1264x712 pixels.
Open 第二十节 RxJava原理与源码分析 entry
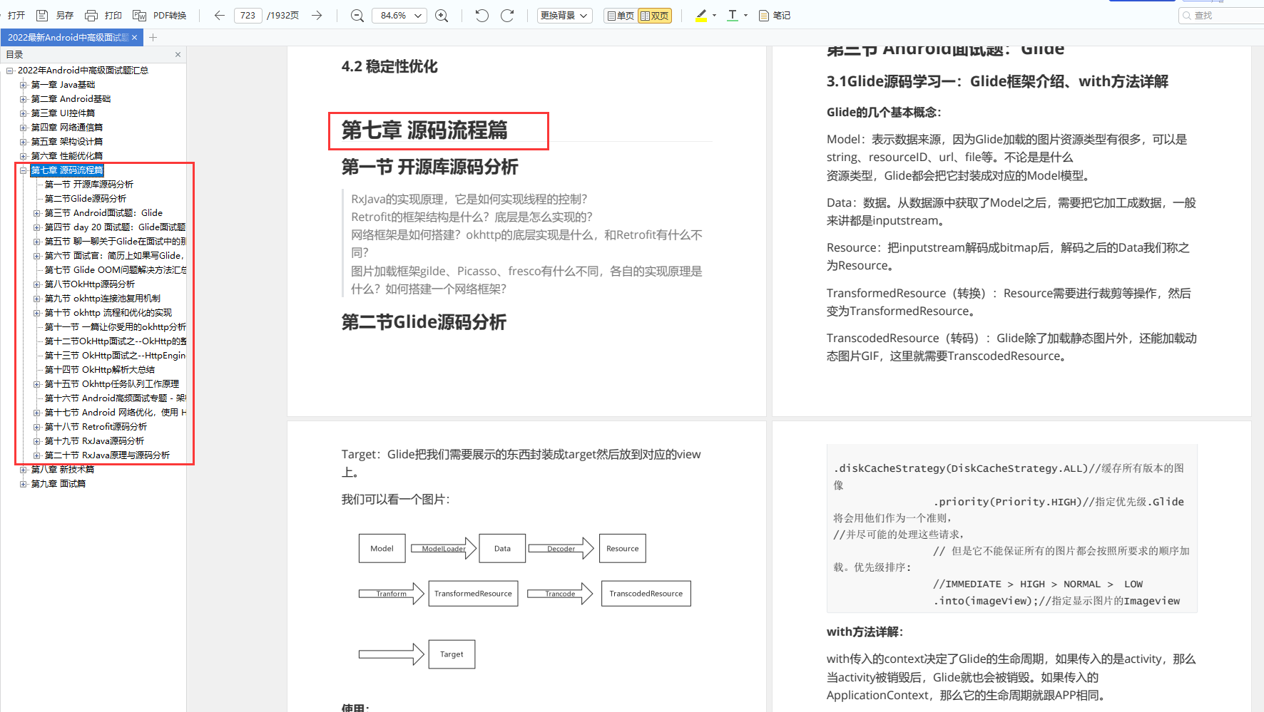[107, 455]
